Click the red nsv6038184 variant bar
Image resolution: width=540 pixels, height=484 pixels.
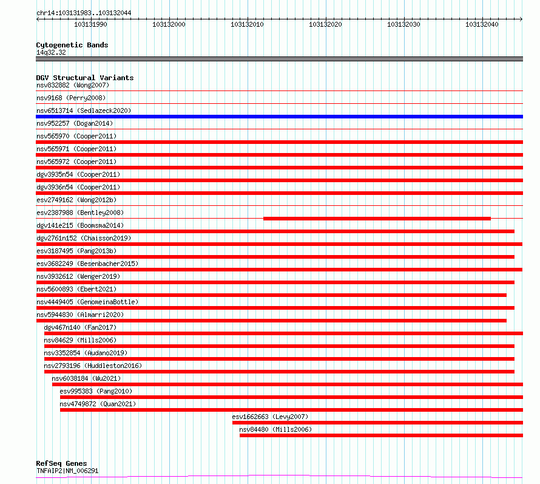[x=288, y=384]
